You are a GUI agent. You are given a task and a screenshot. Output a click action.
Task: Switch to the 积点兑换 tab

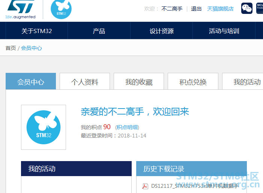[x=193, y=81]
